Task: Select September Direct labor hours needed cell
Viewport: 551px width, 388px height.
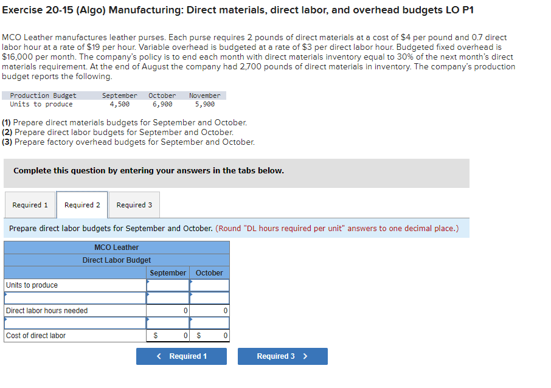Action: pos(168,310)
